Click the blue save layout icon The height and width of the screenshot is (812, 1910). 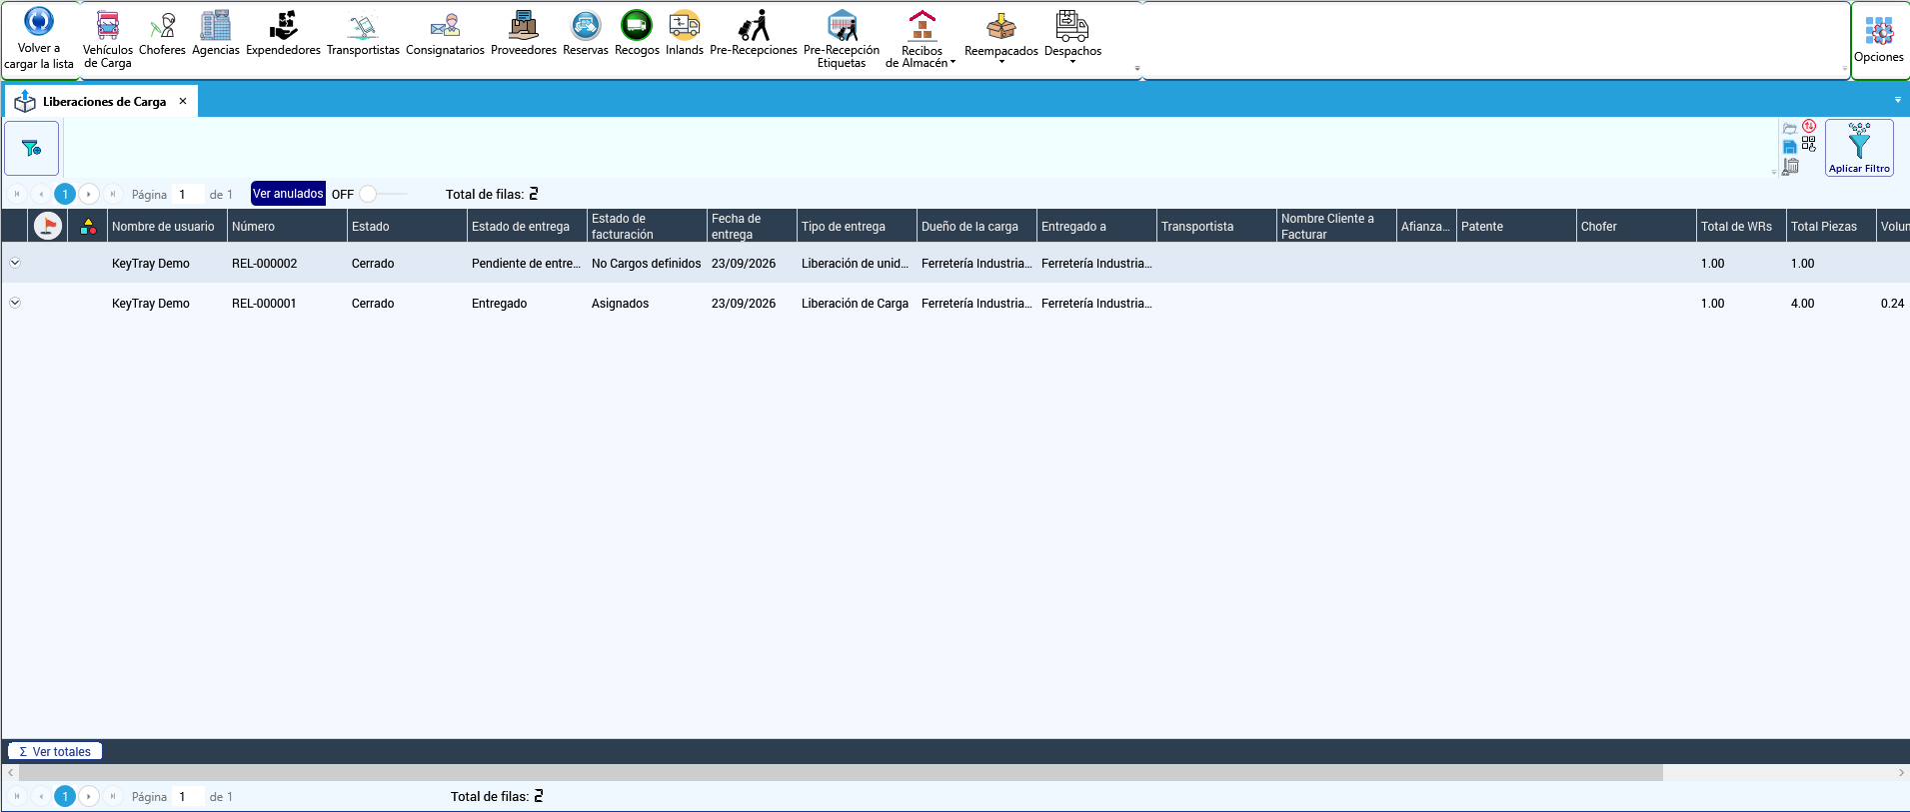(1790, 147)
